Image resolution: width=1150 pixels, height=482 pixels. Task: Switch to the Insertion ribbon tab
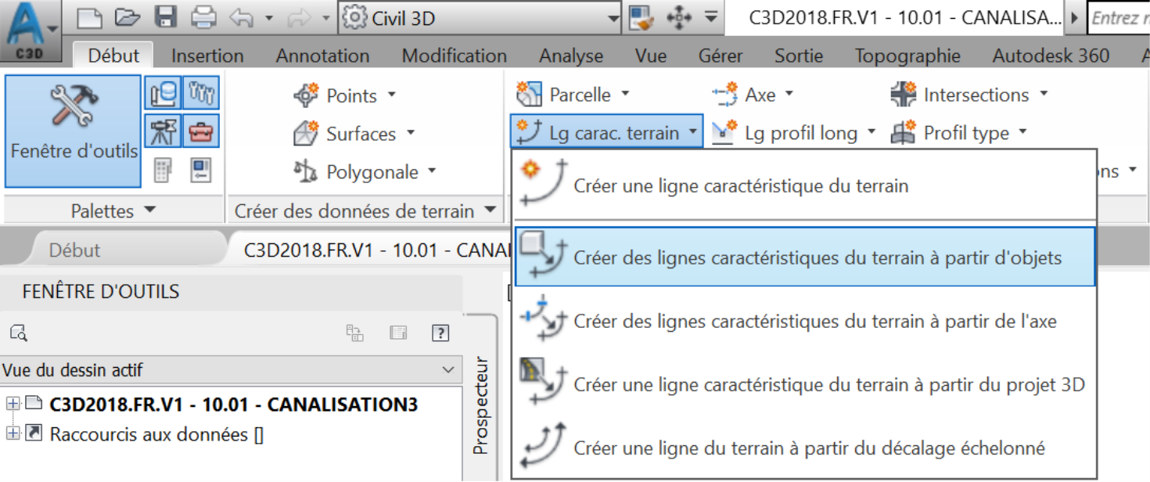point(207,56)
